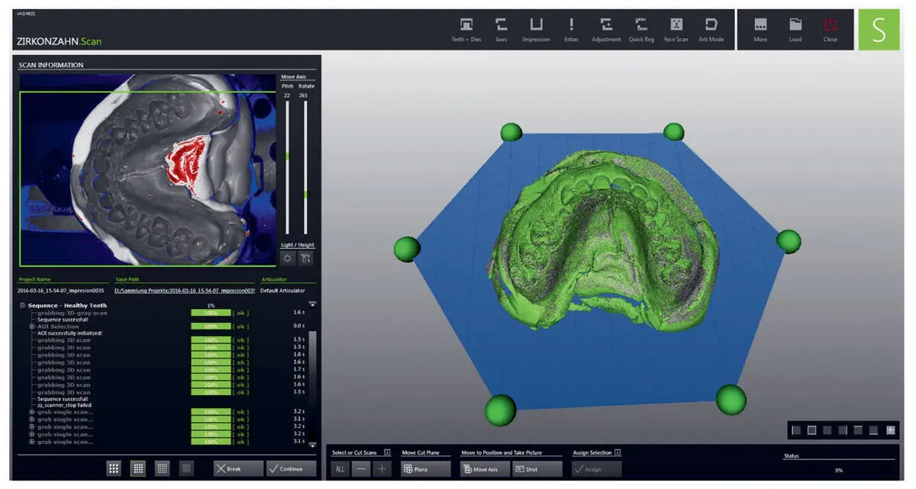Image resolution: width=916 pixels, height=489 pixels.
Task: Switch to Impression scan mode
Action: [536, 28]
